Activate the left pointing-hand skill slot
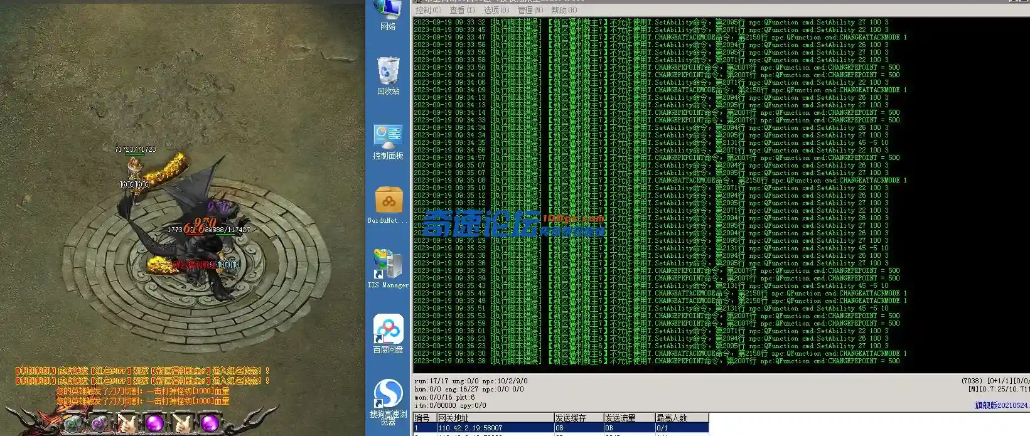 [127, 423]
